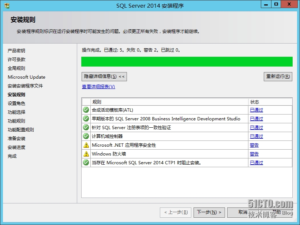Open 已通过 link for SQL Server 2014 CTP1 rule

256,163
